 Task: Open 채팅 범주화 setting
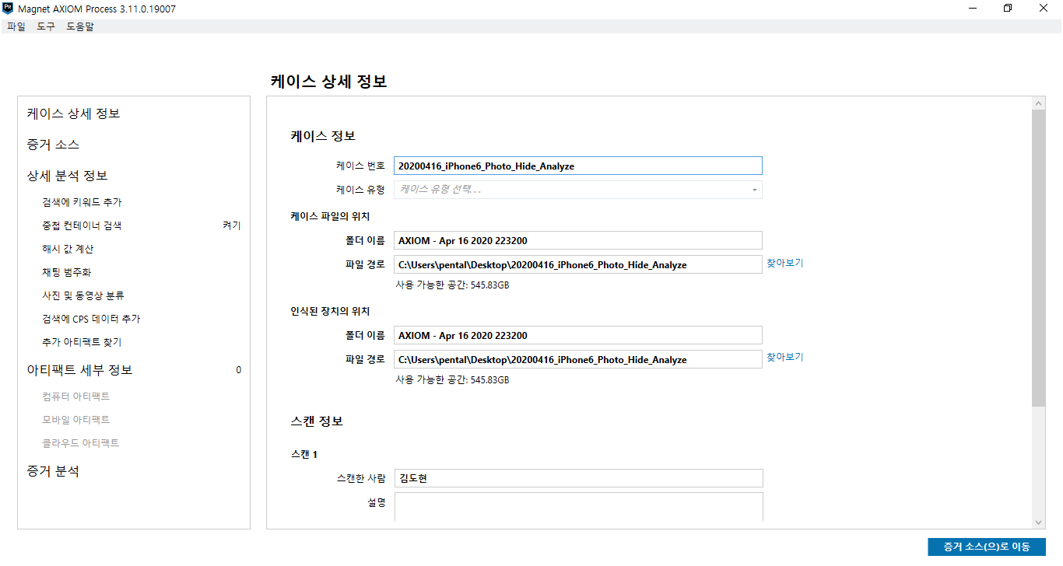[x=66, y=272]
